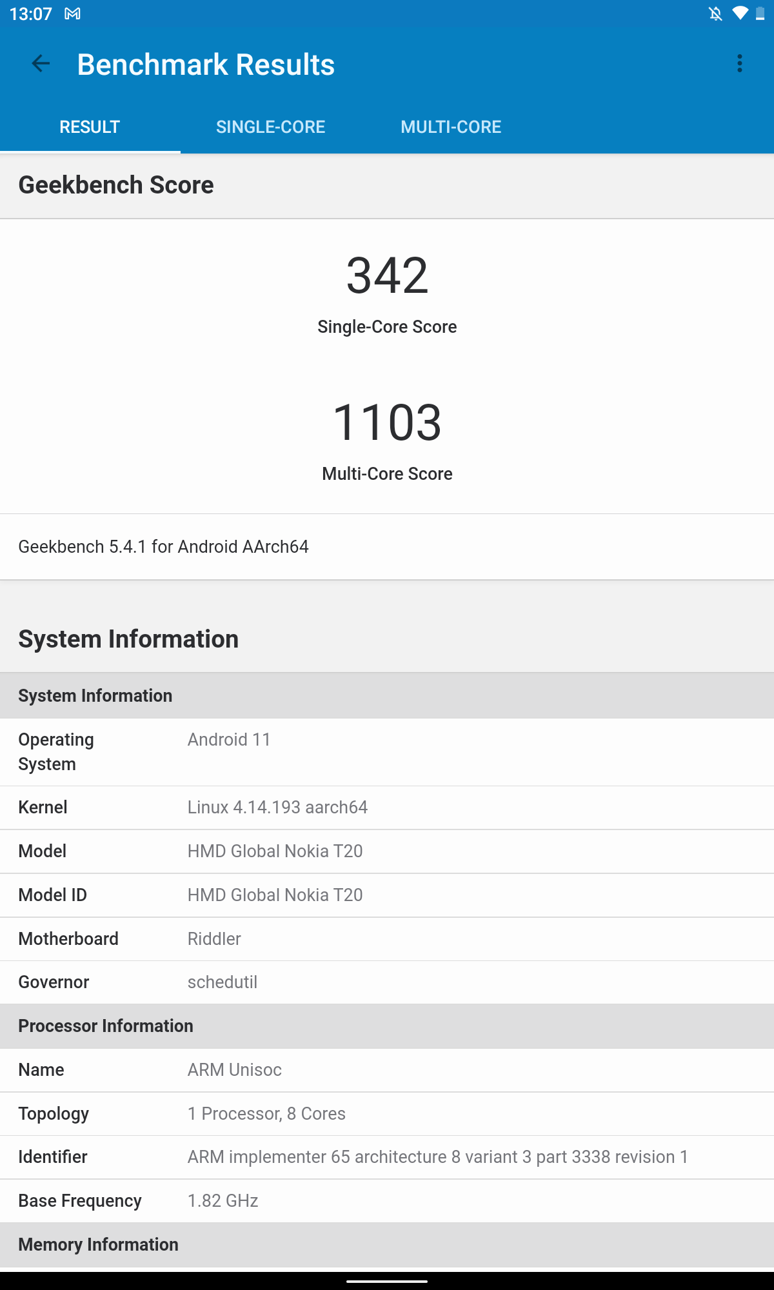Tap the ARM implementer 65 identifier value

438,1157
